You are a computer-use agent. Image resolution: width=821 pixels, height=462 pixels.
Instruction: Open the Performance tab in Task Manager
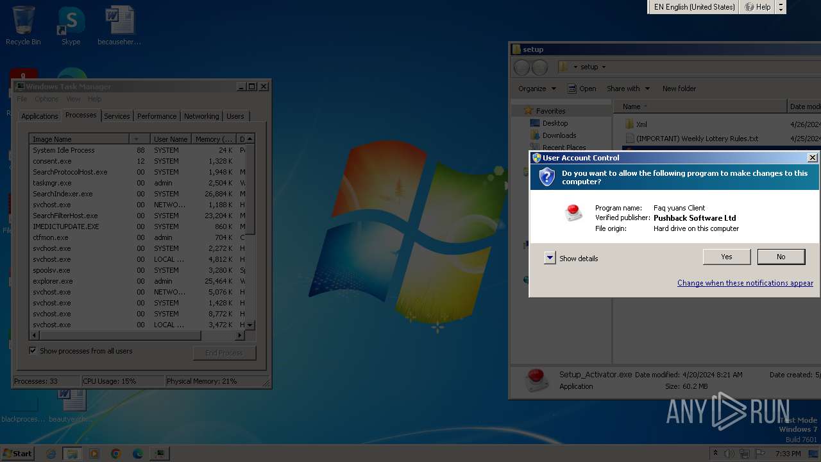pos(157,116)
